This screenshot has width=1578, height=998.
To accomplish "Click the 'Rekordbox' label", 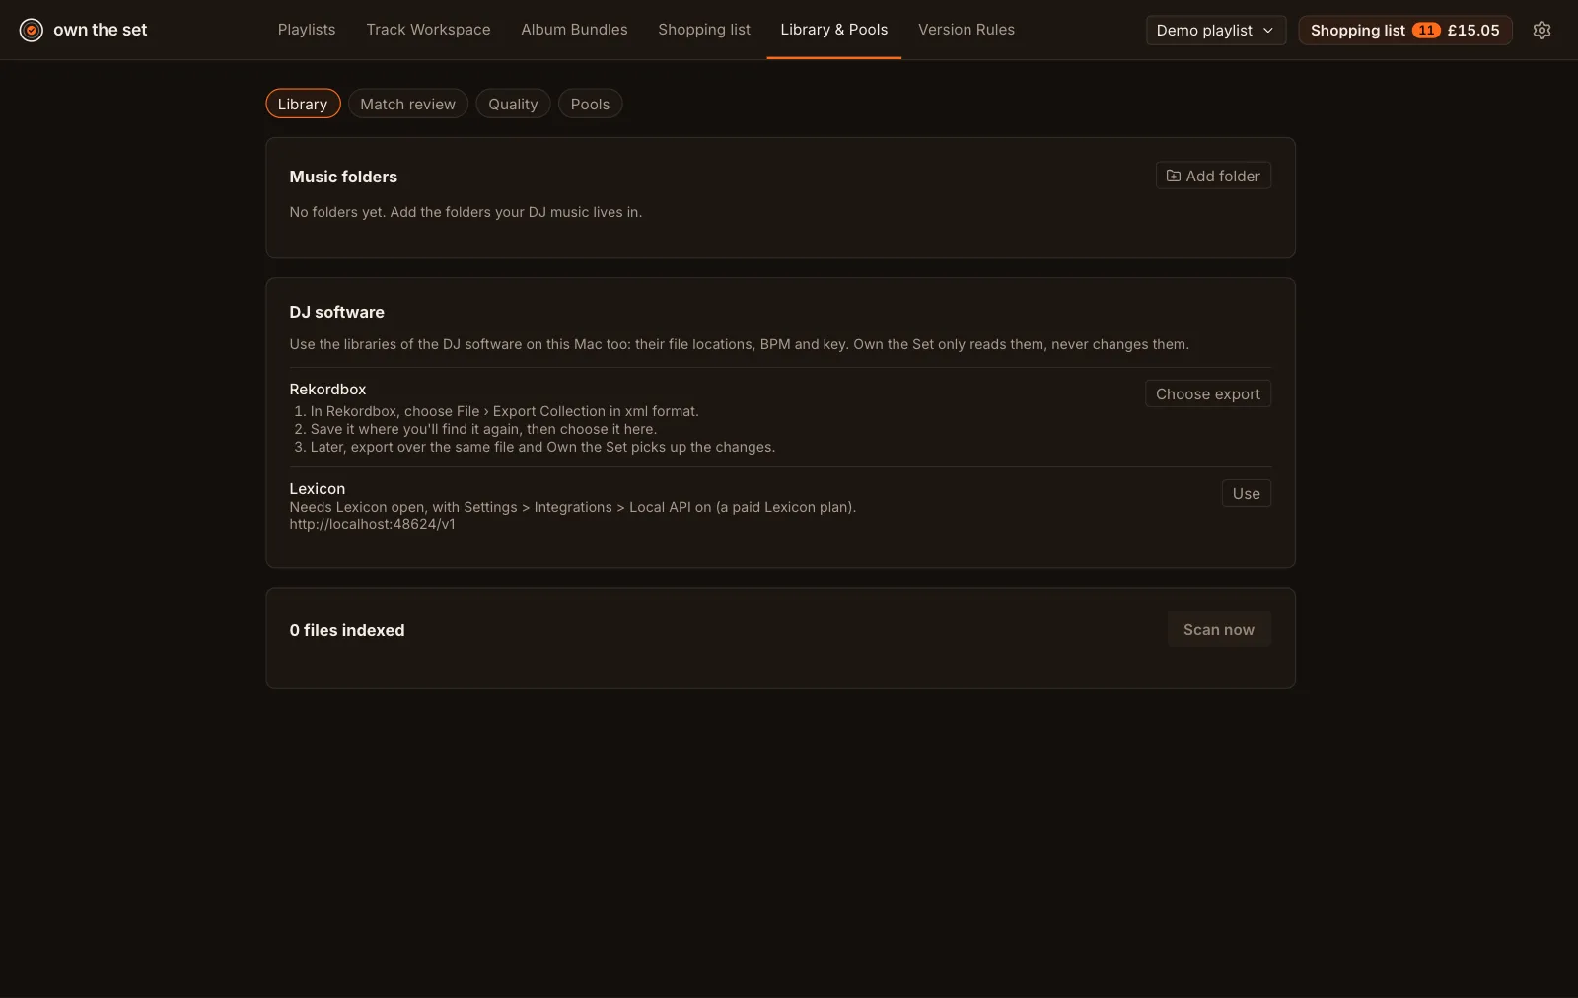I will tap(327, 390).
